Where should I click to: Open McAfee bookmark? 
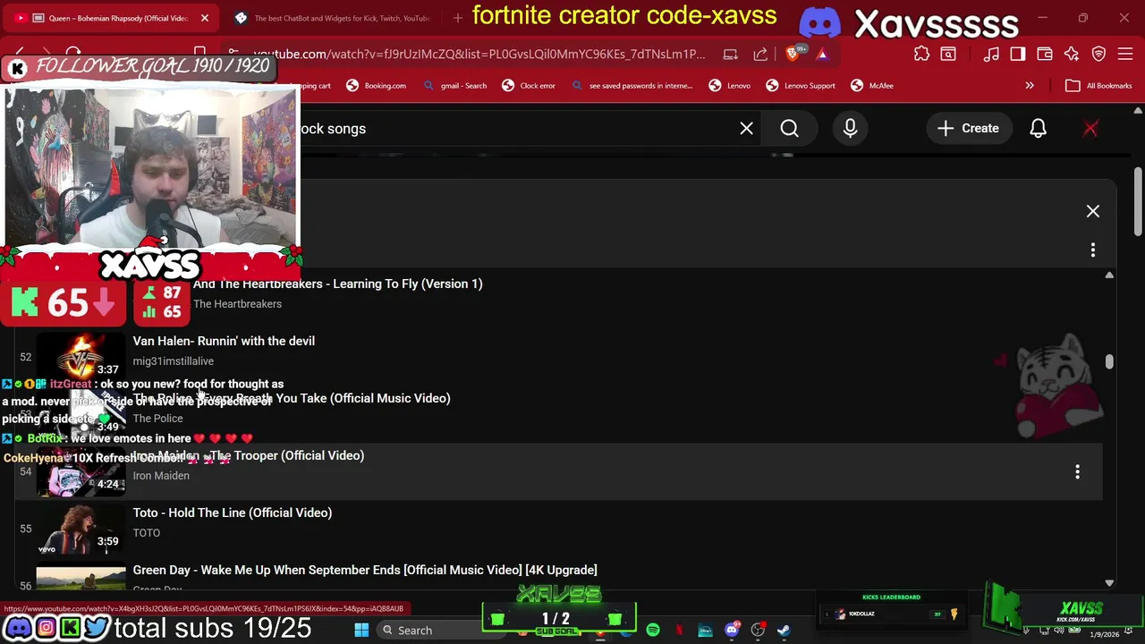872,86
